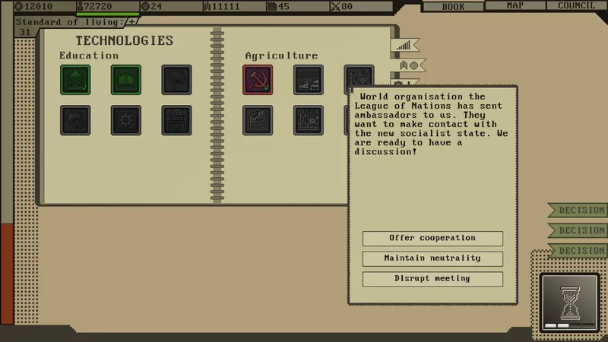
Task: Open the topmost DECISION notification
Action: (580, 210)
